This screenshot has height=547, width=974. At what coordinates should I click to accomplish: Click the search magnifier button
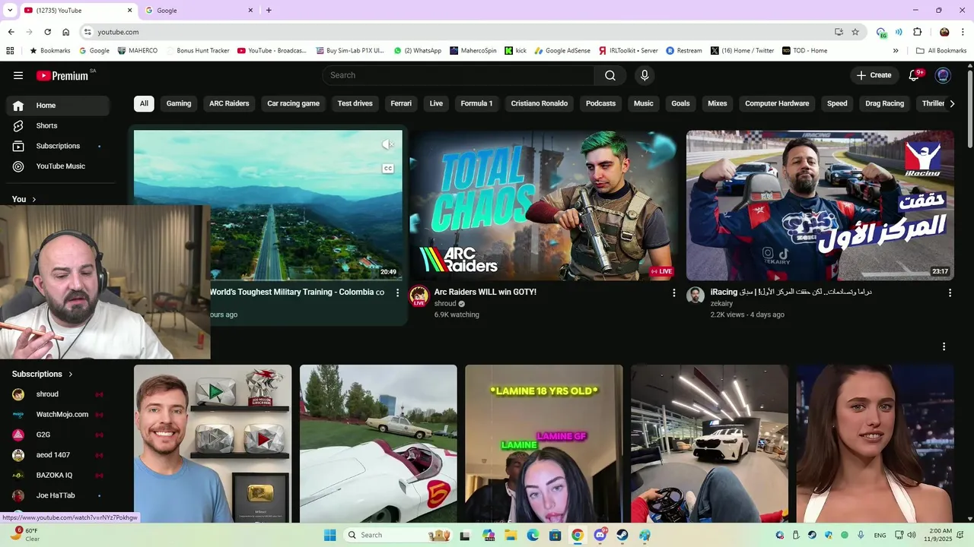point(610,75)
